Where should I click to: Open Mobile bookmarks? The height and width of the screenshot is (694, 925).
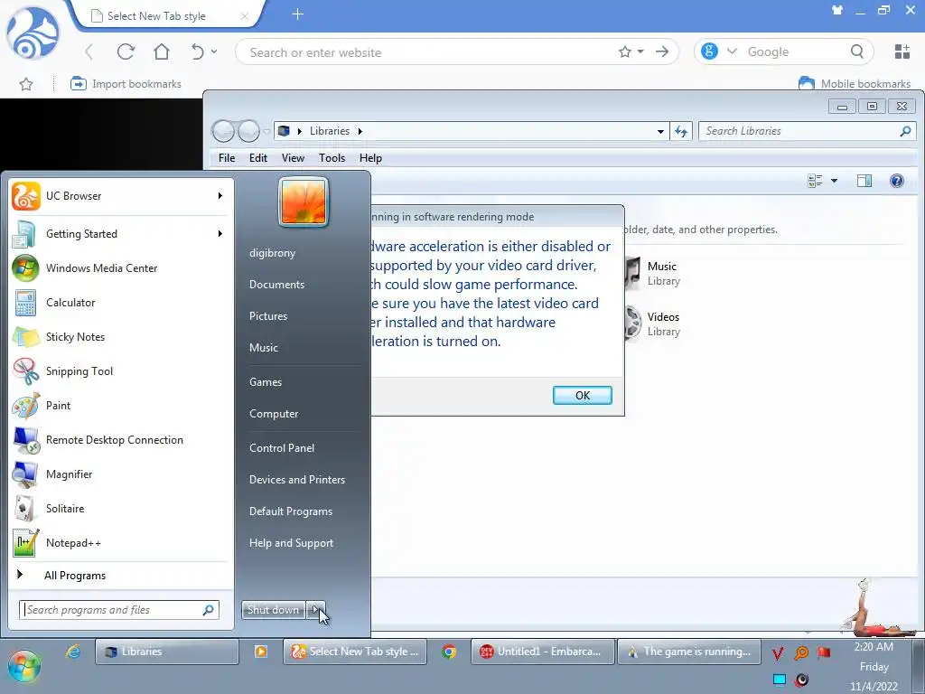coord(855,83)
